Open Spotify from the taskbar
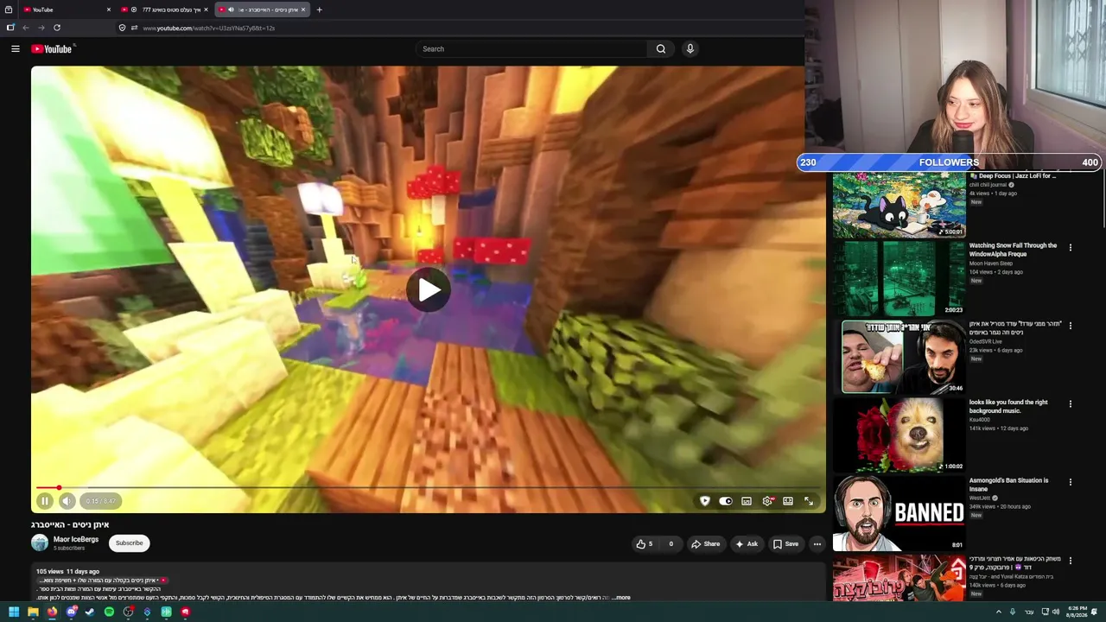The image size is (1106, 622). point(109,612)
